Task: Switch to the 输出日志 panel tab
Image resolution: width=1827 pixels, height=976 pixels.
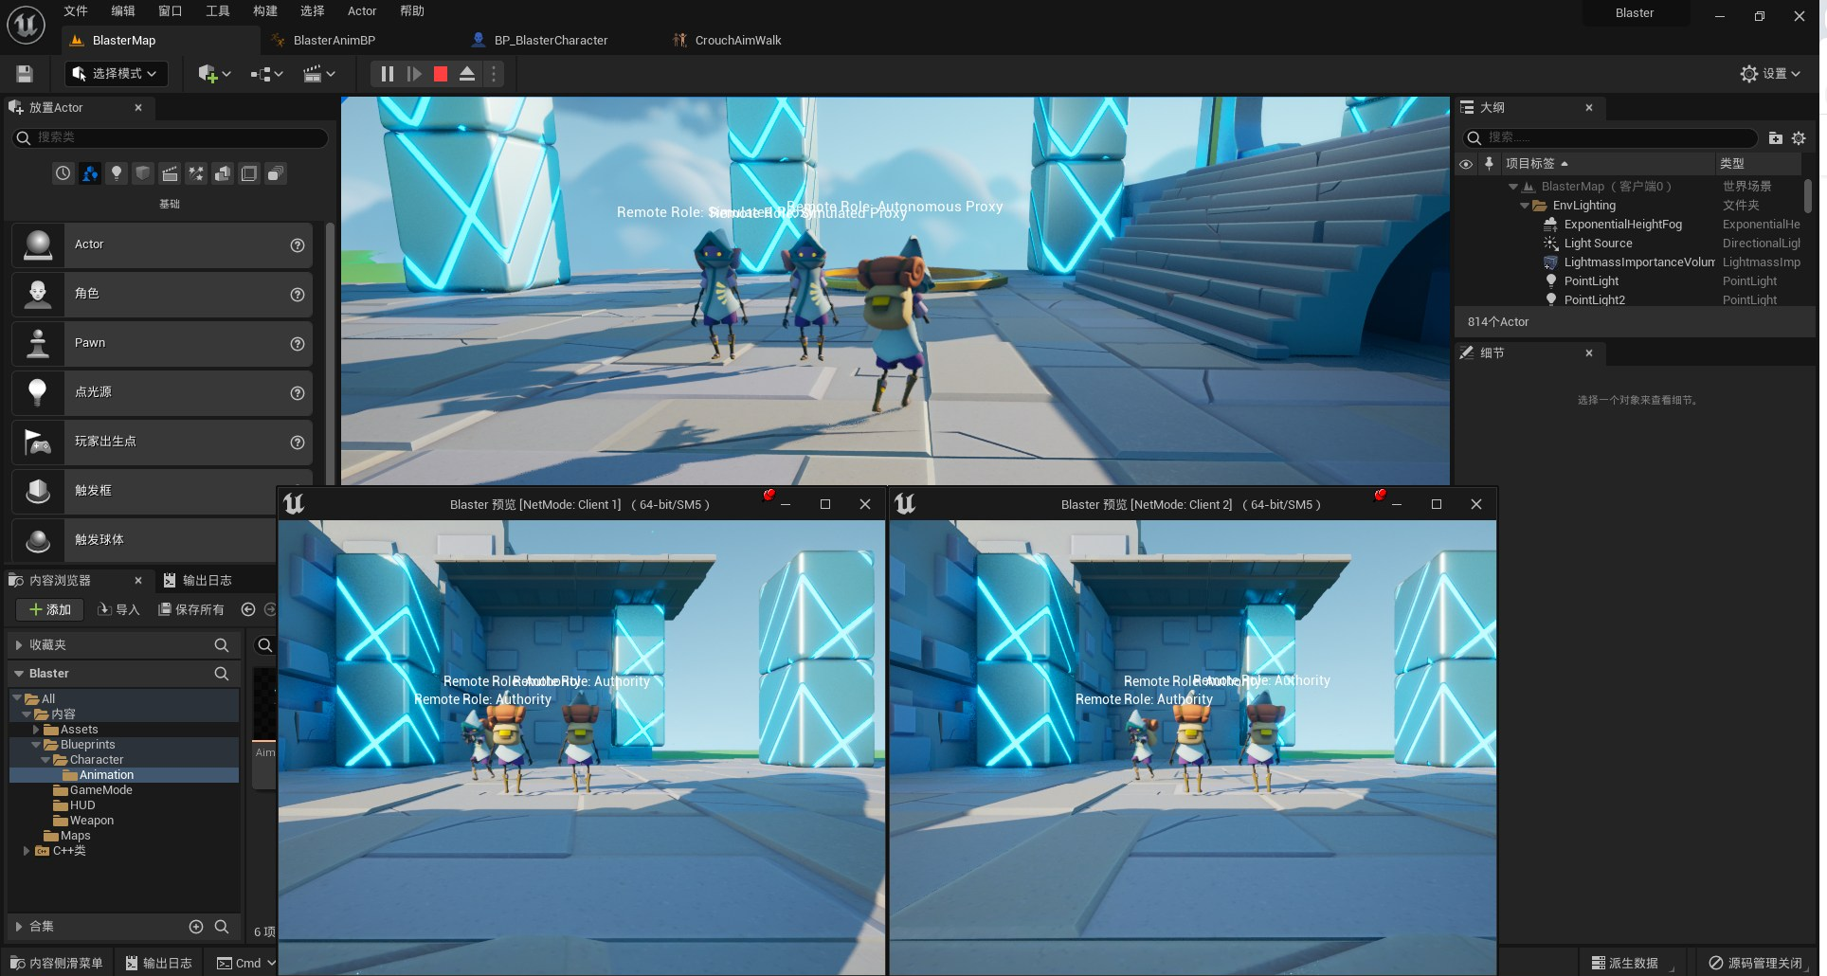Action: [197, 580]
